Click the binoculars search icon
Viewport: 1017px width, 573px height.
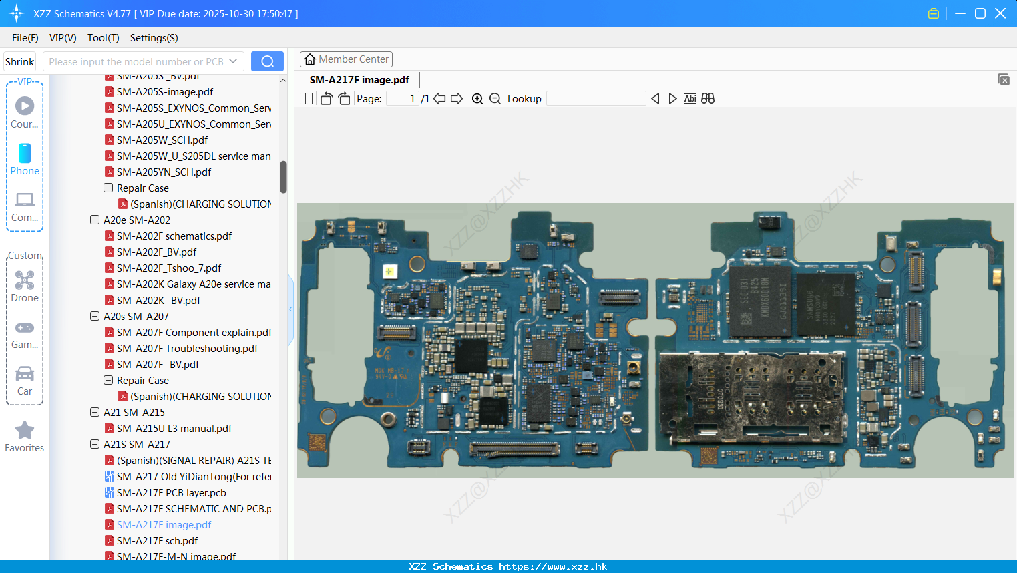708,99
